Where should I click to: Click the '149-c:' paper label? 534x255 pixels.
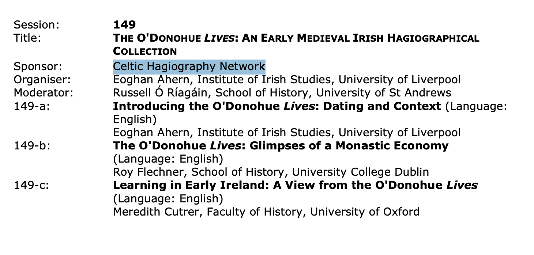point(31,185)
